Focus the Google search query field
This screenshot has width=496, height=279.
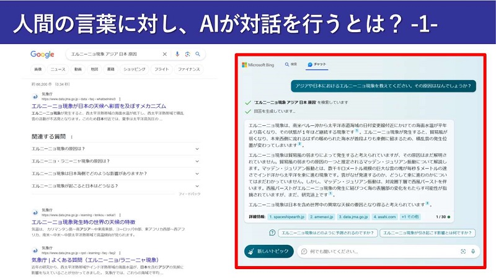pyautogui.click(x=114, y=54)
